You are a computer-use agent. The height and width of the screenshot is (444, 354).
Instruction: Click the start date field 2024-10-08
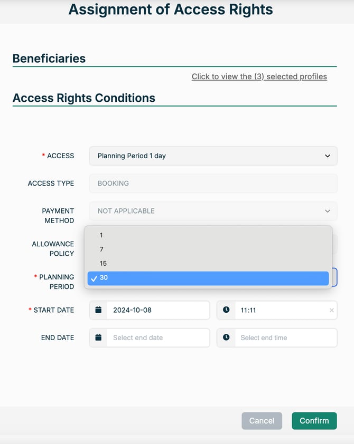pyautogui.click(x=157, y=310)
